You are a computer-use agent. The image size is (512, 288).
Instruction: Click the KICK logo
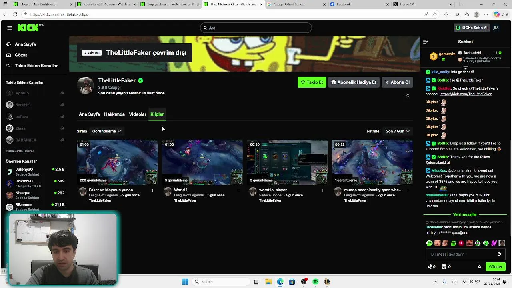(x=30, y=28)
